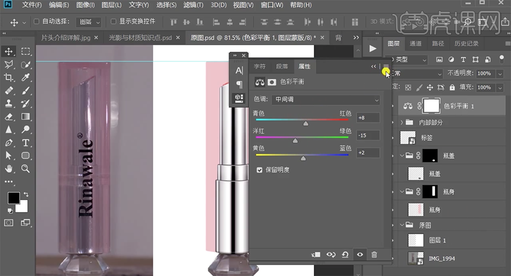Expand the 内部部分 layer group
511x276 pixels.
(402, 123)
